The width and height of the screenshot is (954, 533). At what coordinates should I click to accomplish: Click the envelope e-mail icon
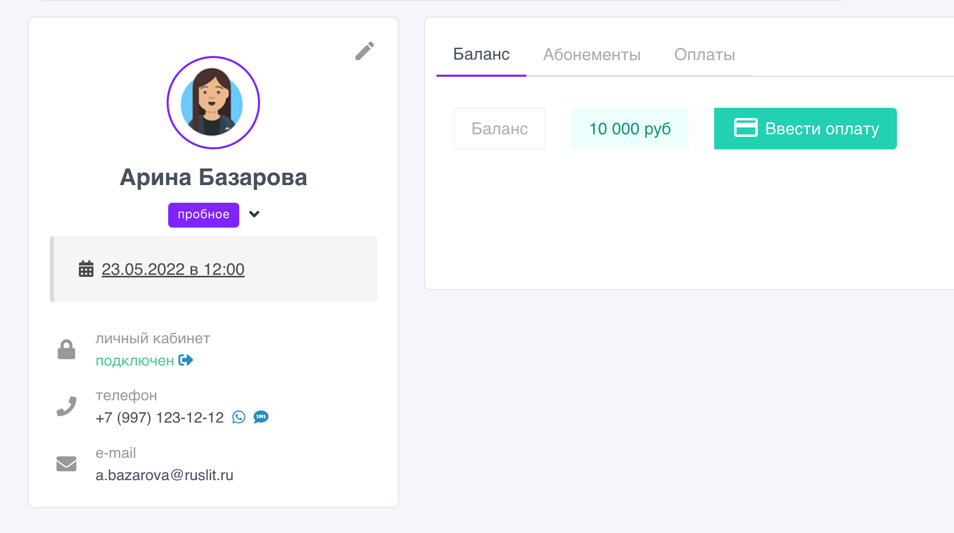66,464
